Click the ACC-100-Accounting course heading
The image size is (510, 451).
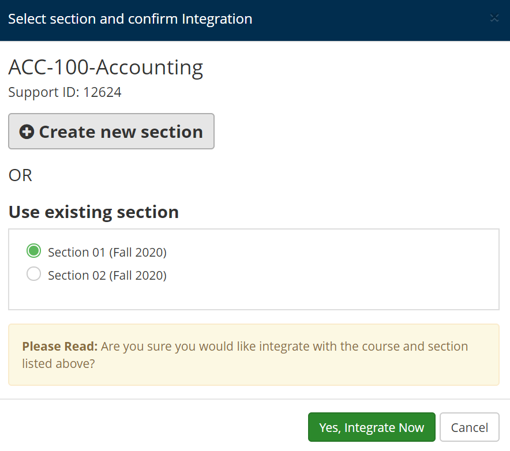(x=106, y=67)
